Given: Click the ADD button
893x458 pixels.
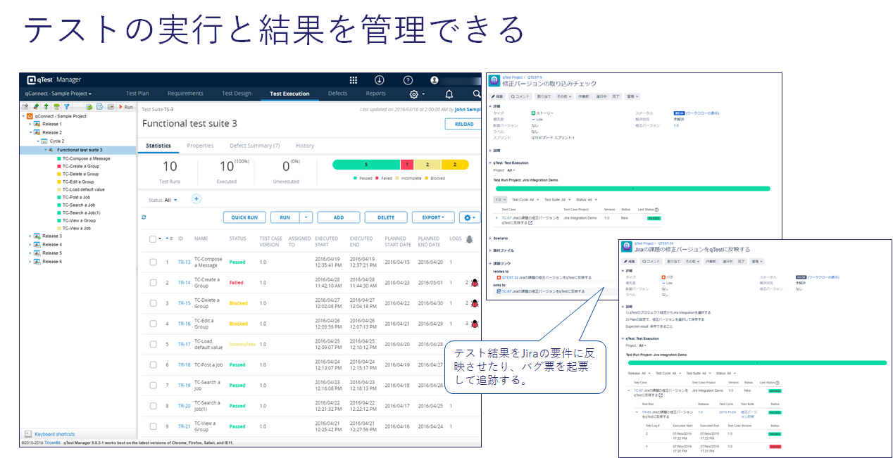Looking at the screenshot, I should 338,217.
